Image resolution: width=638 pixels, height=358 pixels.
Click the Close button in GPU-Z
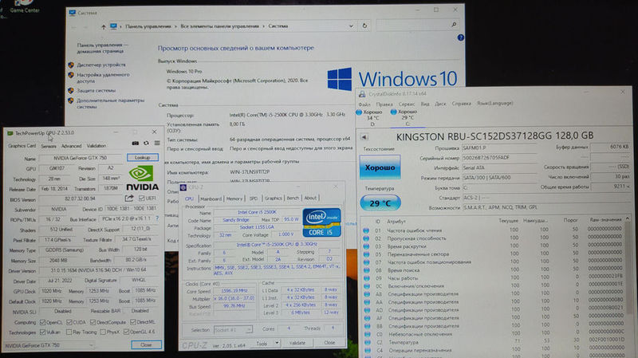146,344
